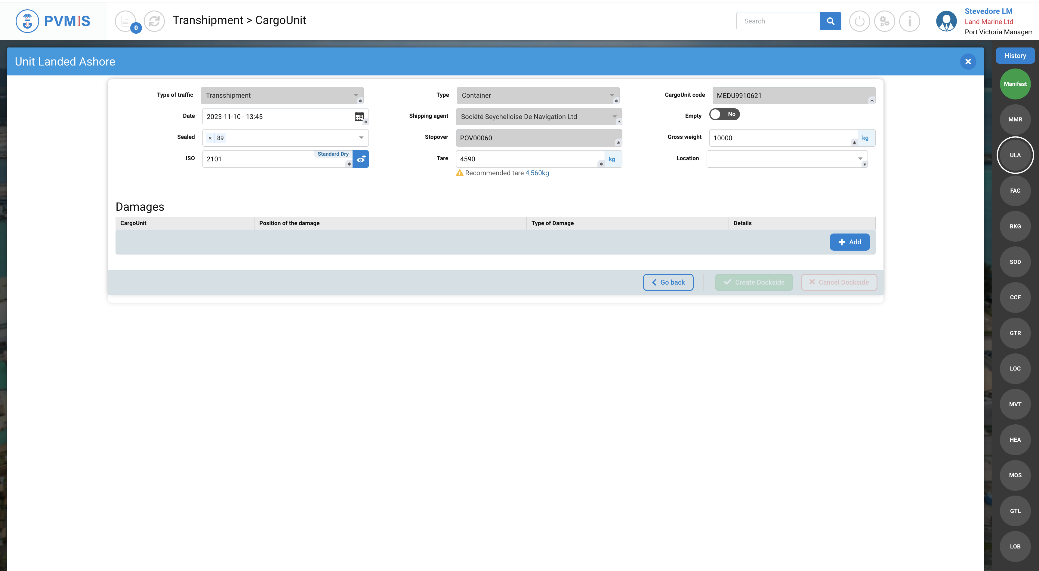Add a new damage entry
Image resolution: width=1039 pixels, height=571 pixels.
click(849, 242)
